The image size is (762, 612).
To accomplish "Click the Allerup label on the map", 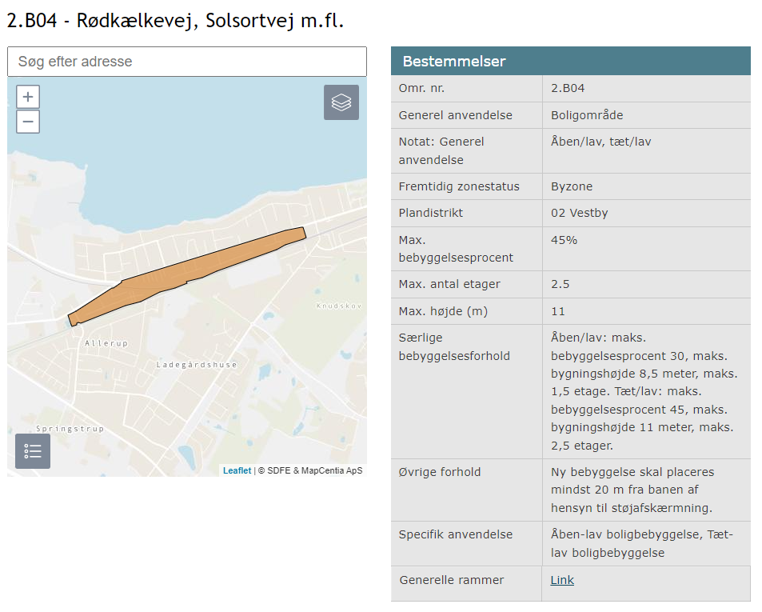I will pyautogui.click(x=106, y=343).
